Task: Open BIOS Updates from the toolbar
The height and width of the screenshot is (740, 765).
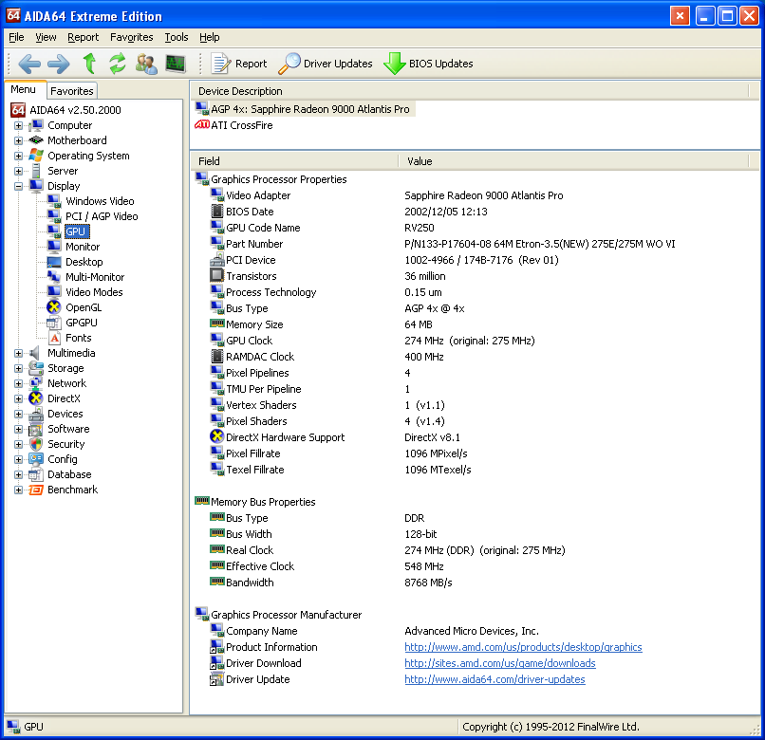Action: pyautogui.click(x=428, y=64)
